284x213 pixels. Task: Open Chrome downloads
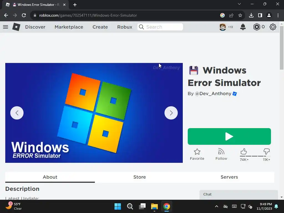(251, 16)
